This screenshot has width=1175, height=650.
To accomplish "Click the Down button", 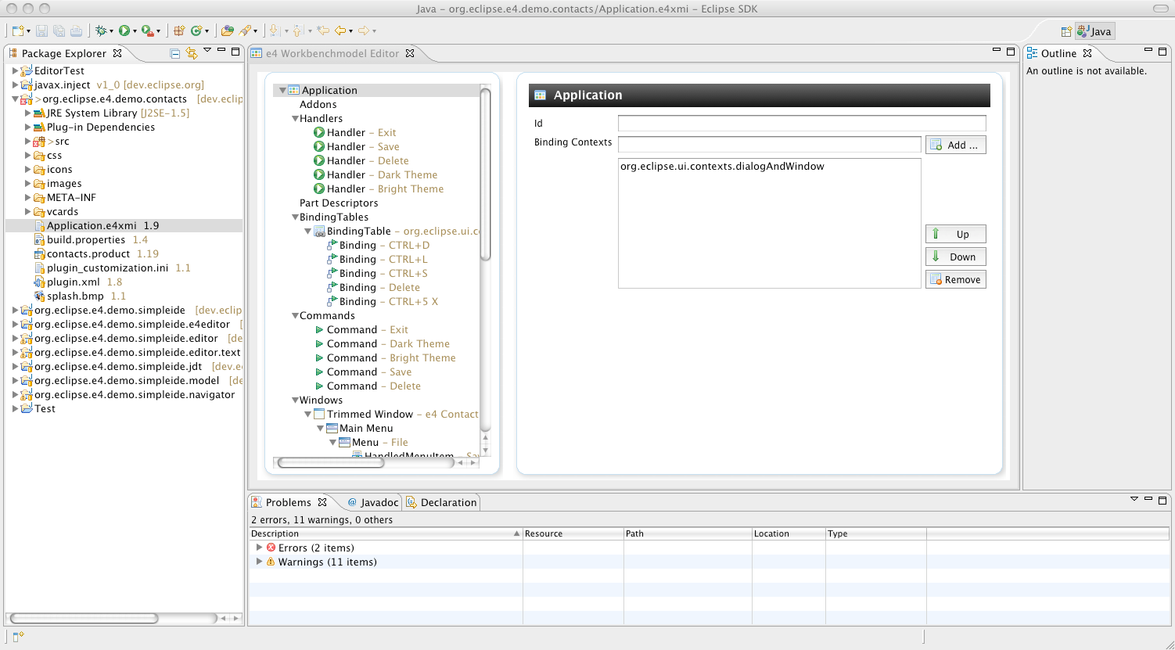I will coord(955,257).
